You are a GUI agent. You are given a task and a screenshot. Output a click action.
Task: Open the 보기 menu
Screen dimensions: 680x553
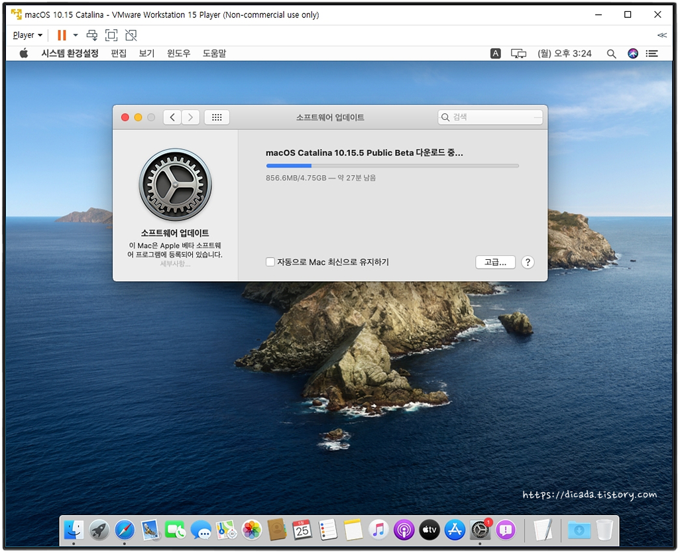(146, 53)
